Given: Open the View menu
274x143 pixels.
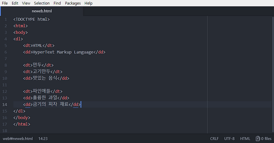Looking at the screenshot, I should pos(26,3).
